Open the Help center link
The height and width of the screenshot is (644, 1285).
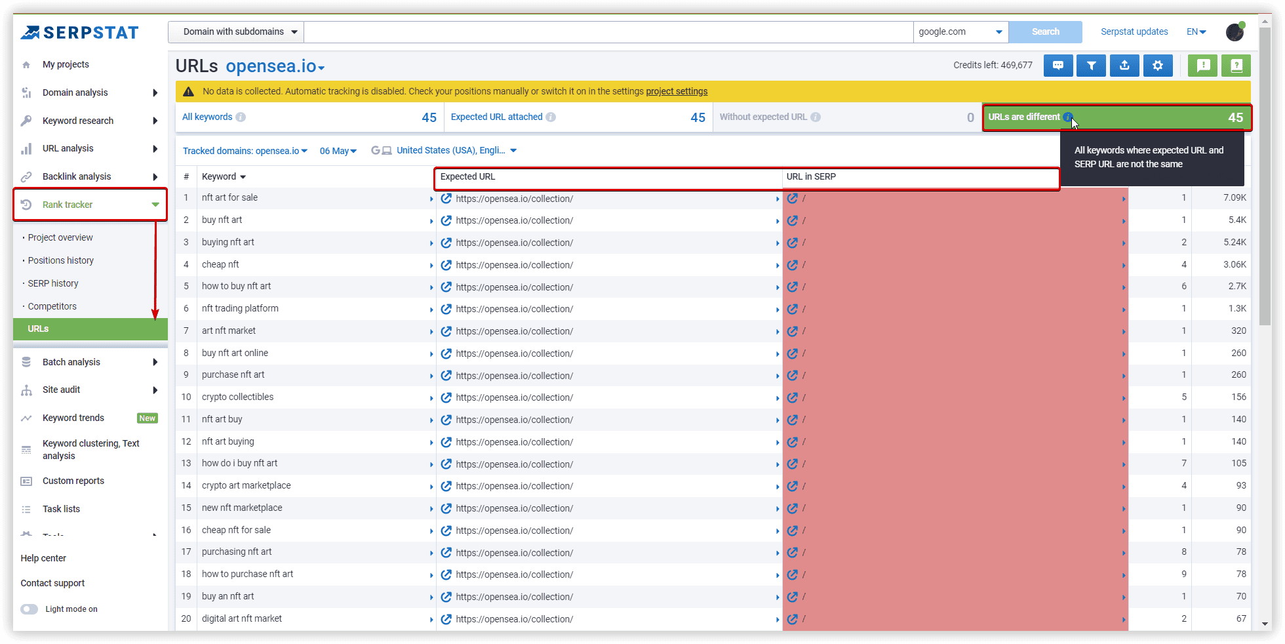43,558
